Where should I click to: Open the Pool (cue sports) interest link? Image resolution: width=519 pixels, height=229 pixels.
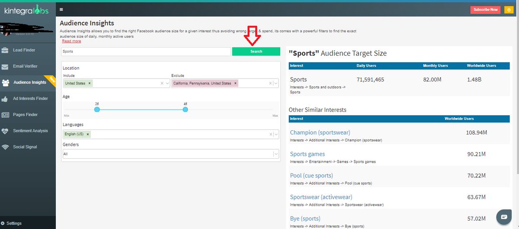tap(311, 176)
